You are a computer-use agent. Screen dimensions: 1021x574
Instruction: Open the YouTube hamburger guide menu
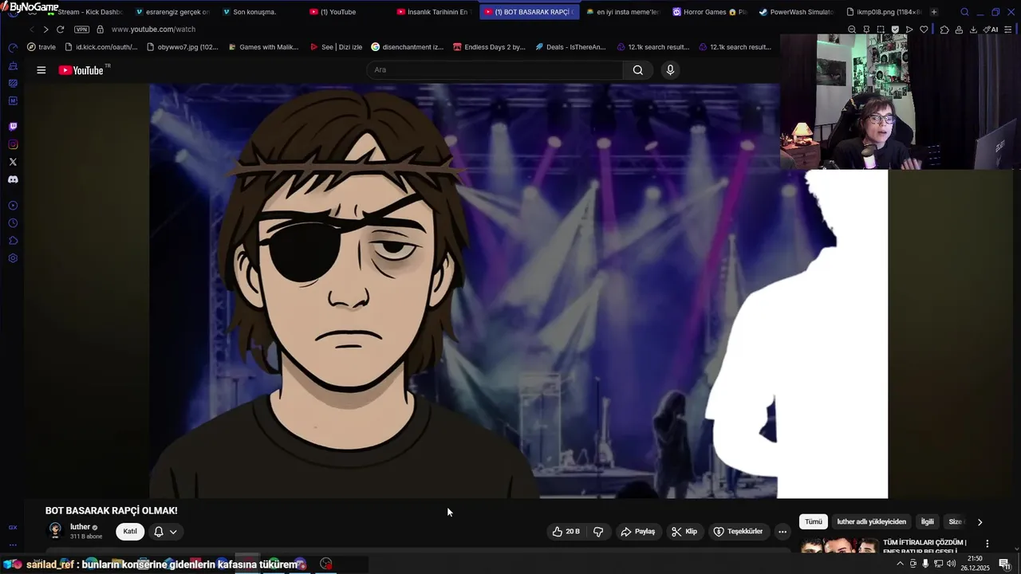[41, 70]
